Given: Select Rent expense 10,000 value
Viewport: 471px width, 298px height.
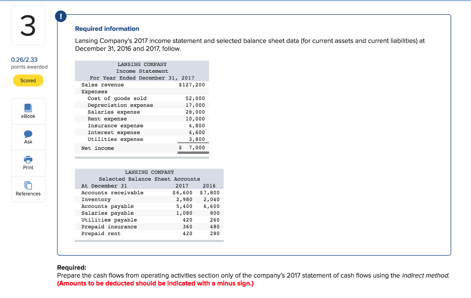Looking at the screenshot, I should (x=195, y=119).
